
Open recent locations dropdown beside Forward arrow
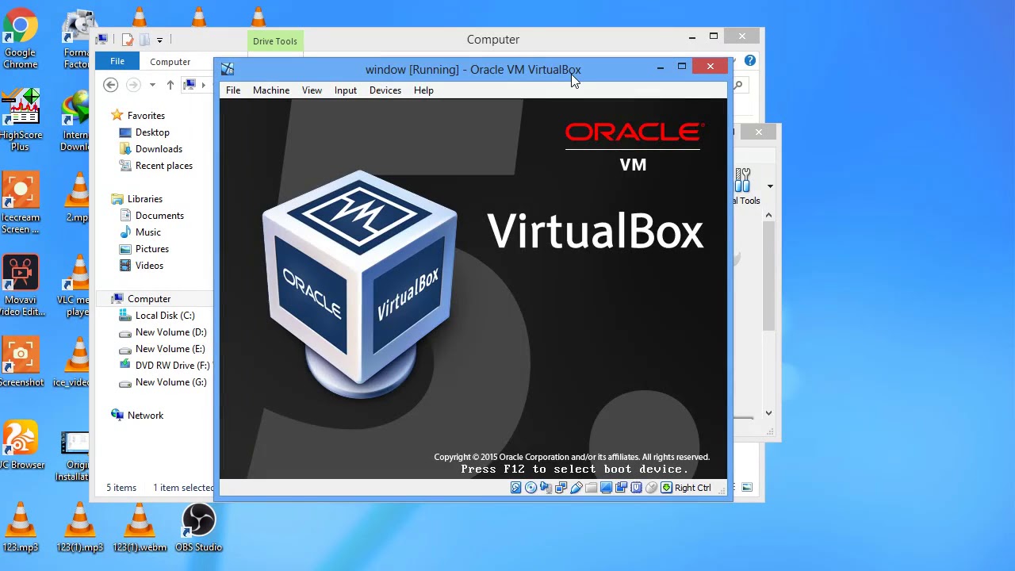(x=152, y=85)
